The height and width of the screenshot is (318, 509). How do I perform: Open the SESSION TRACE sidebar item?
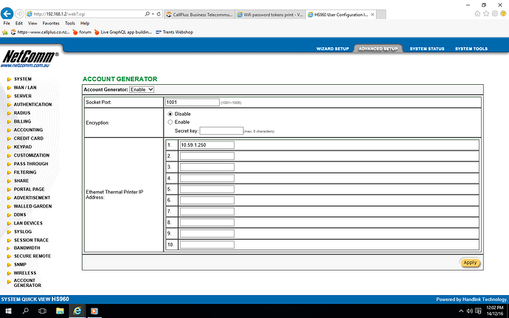31,240
